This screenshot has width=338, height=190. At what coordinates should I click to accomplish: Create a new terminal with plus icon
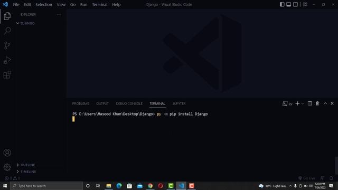(x=297, y=103)
